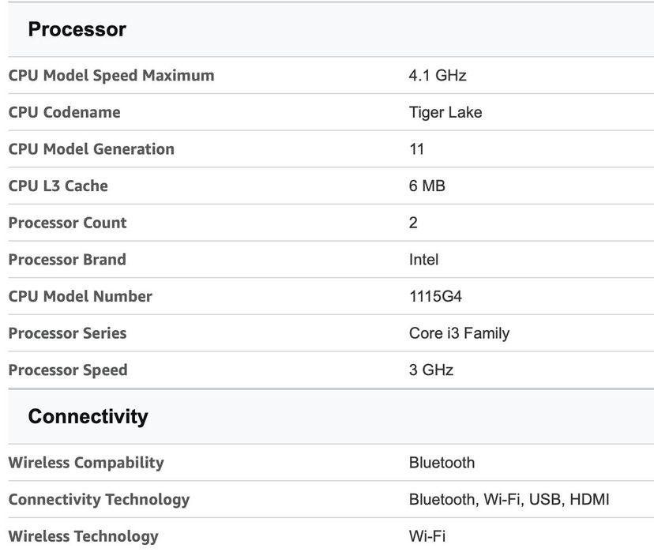Screen dimensions: 654x552
Task: Click the Wireless Compability label
Action: click(86, 463)
